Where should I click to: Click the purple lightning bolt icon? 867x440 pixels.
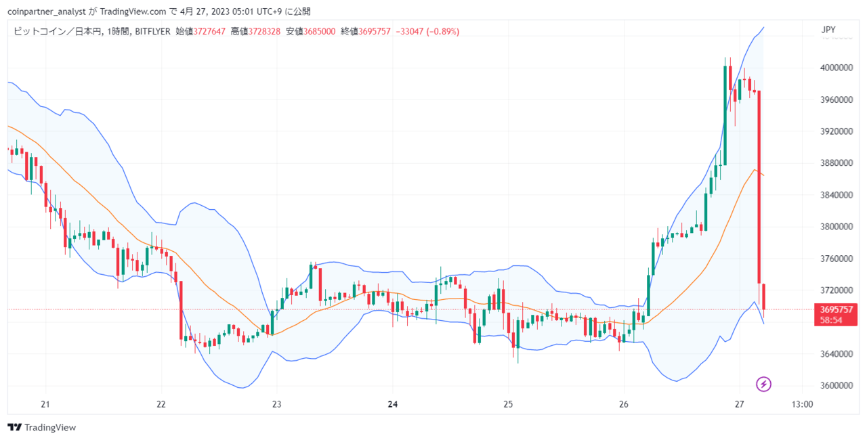763,384
